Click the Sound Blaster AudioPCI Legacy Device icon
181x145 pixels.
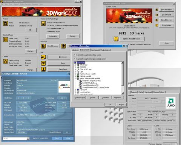(x=81, y=88)
